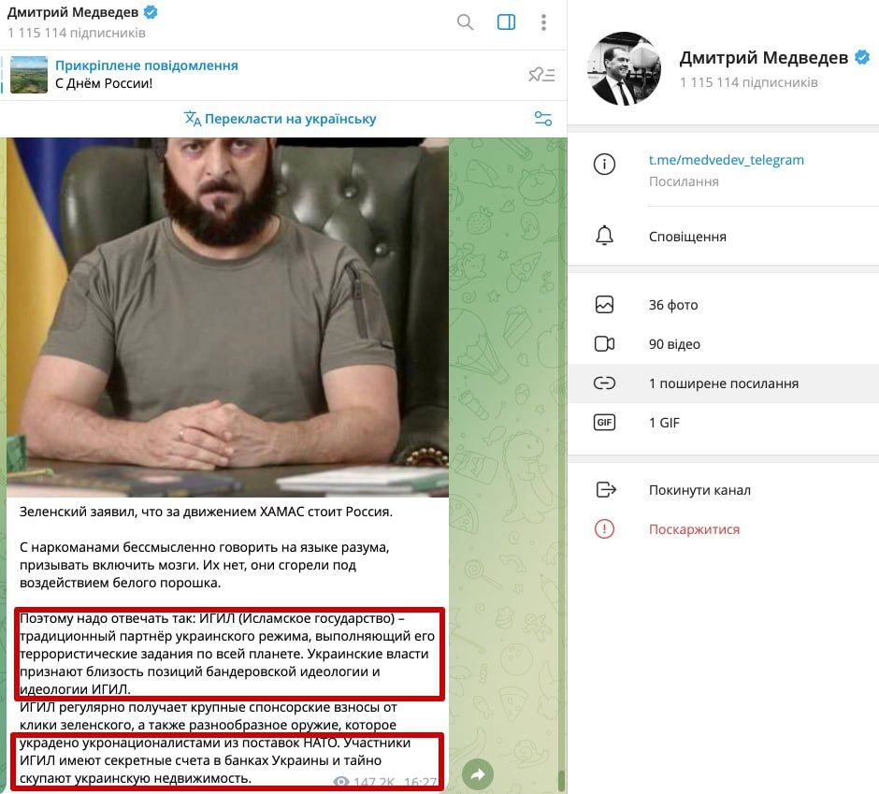The image size is (879, 794).
Task: Open the pinned messages list icon
Action: point(541,75)
